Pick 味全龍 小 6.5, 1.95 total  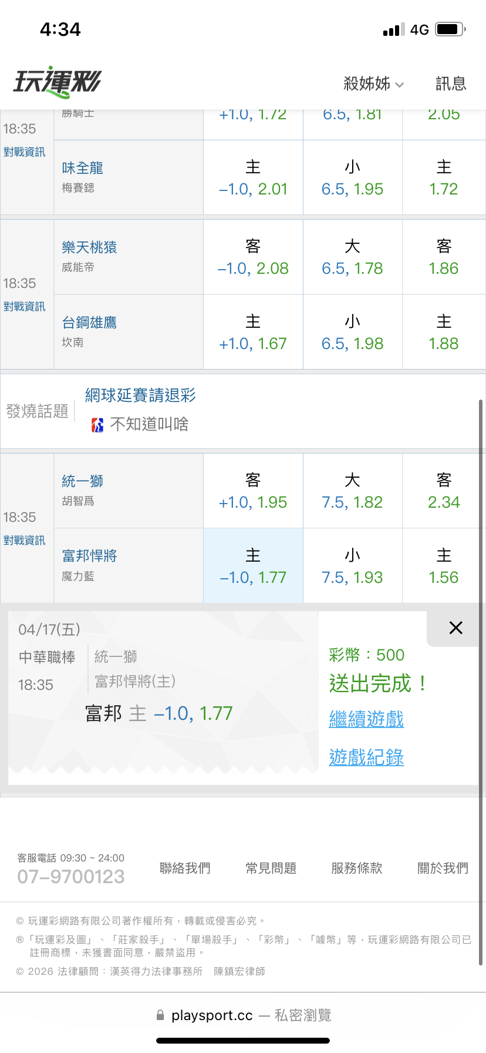tap(352, 178)
